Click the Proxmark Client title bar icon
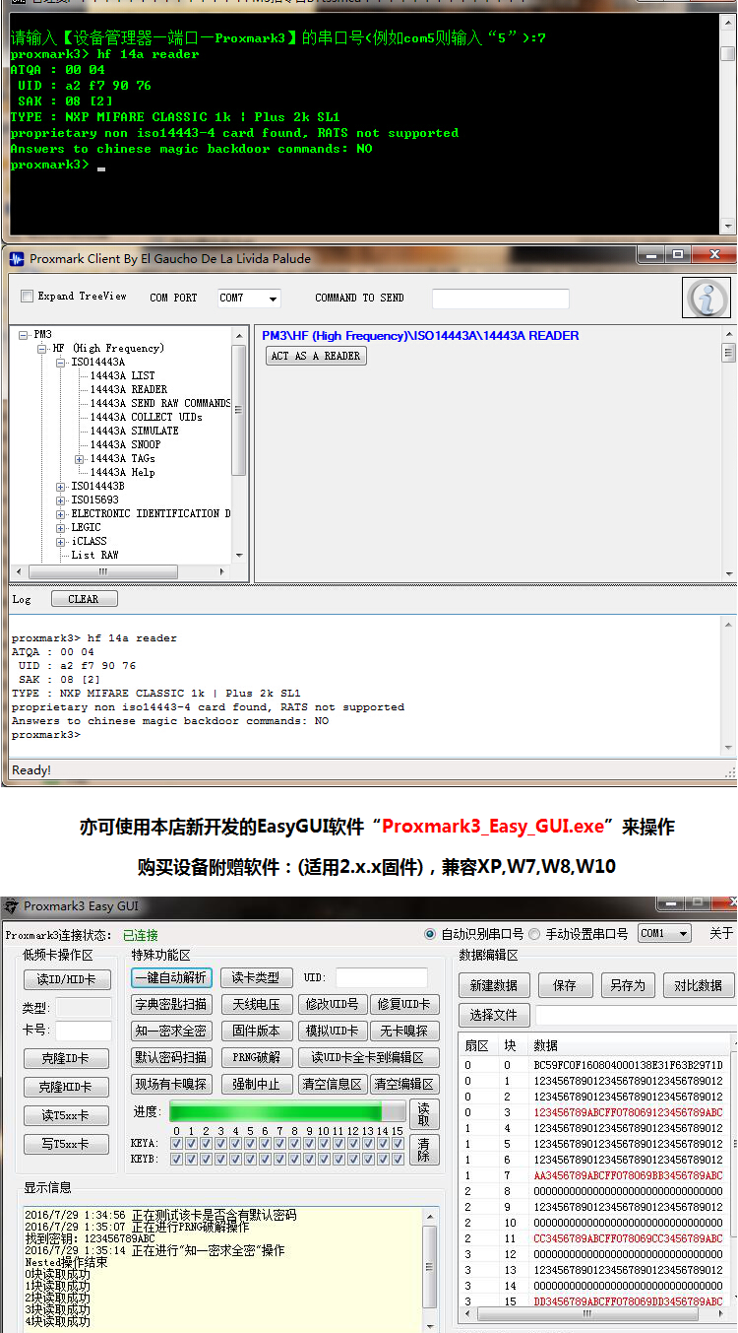738x1333 pixels. click(x=17, y=259)
